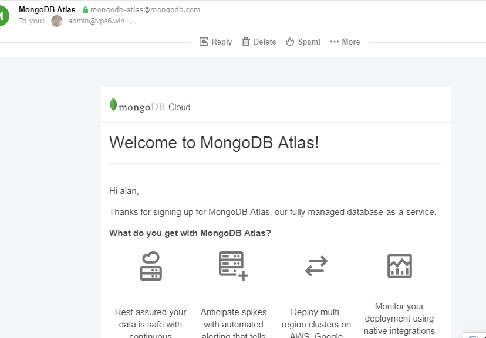The width and height of the screenshot is (486, 338).
Task: Click the 'To you:' label
Action: (32, 21)
